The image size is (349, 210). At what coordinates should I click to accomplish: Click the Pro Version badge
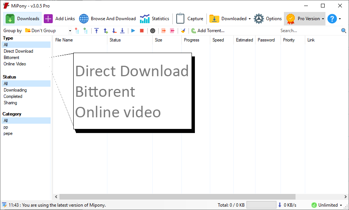tap(291, 19)
